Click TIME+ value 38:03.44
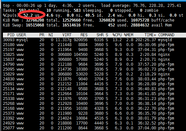The image size is (186, 131). pos(147,79)
